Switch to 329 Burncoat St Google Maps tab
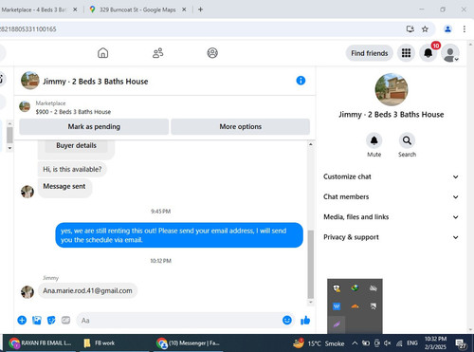Viewport: 474px width, 352px height. click(x=138, y=9)
